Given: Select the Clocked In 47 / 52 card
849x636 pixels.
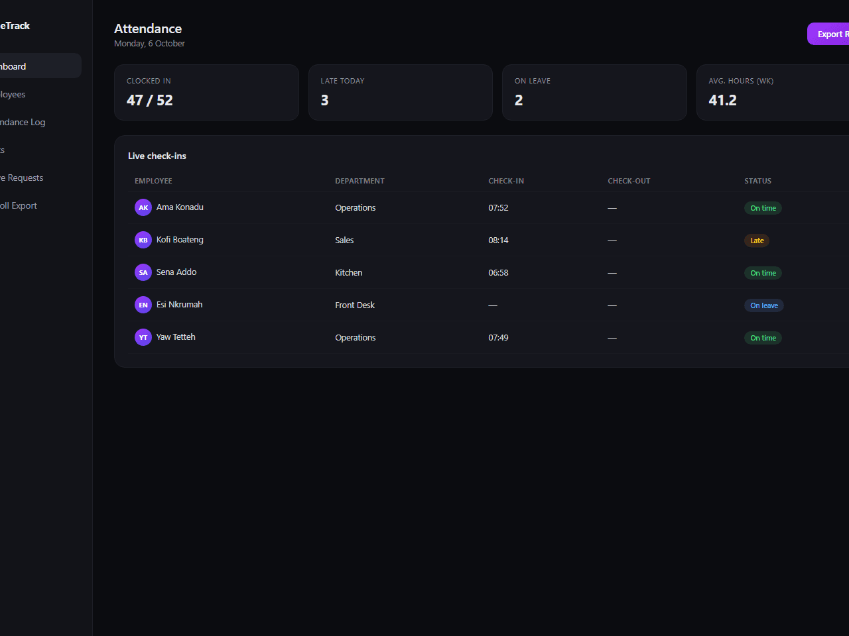Looking at the screenshot, I should click(x=206, y=92).
